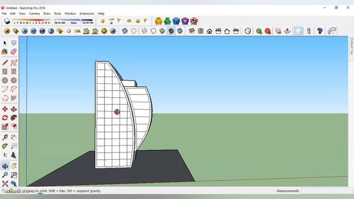The height and width of the screenshot is (199, 354).
Task: Open the Extensions menu
Action: (87, 13)
